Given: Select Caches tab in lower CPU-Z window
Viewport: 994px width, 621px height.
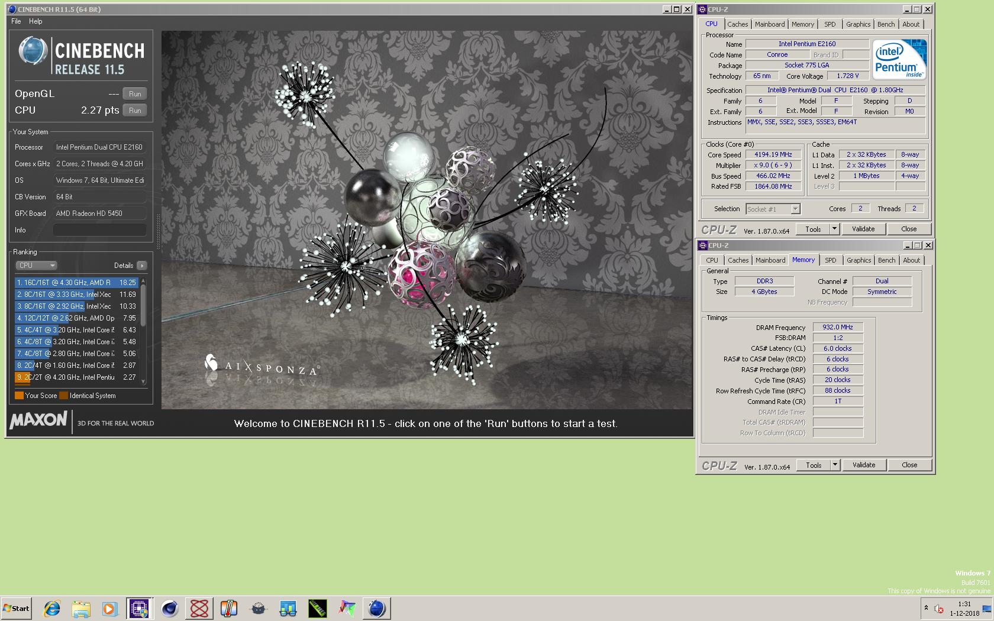Looking at the screenshot, I should pyautogui.click(x=738, y=260).
